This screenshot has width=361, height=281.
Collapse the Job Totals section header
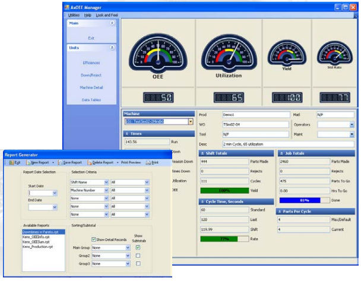click(x=316, y=153)
